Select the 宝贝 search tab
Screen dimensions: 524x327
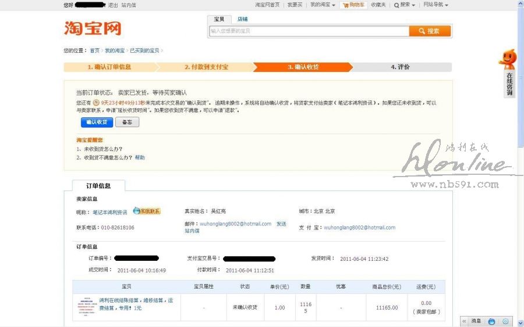[219, 19]
